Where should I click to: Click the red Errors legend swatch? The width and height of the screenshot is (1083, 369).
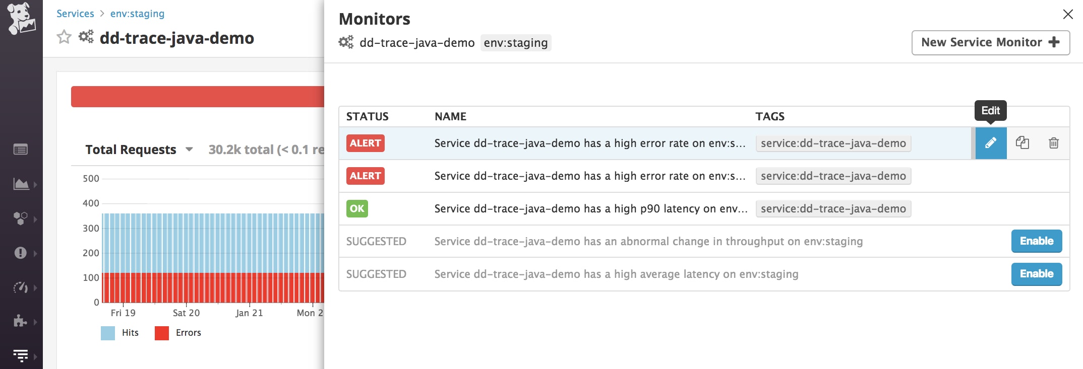162,333
